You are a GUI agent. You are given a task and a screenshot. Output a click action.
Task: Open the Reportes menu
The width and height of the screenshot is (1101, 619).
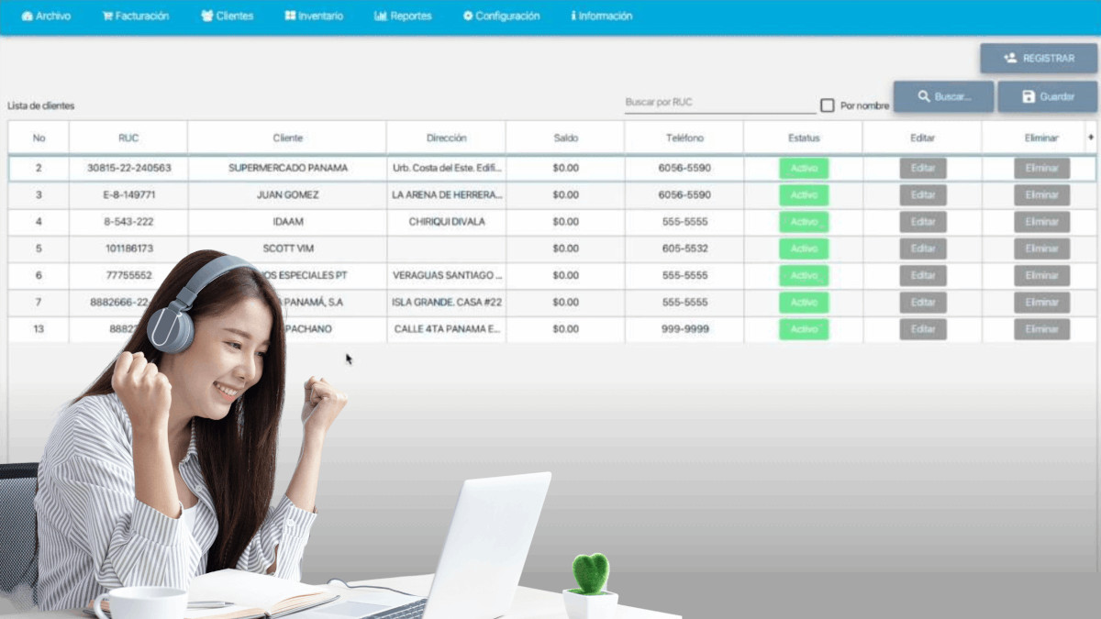pos(403,16)
